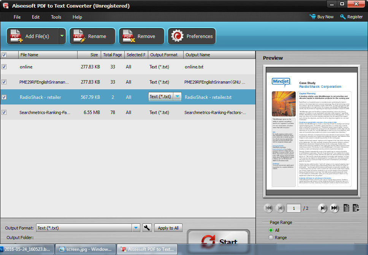Select the Searchmetrics-Ranking-Fa file name

(45, 112)
